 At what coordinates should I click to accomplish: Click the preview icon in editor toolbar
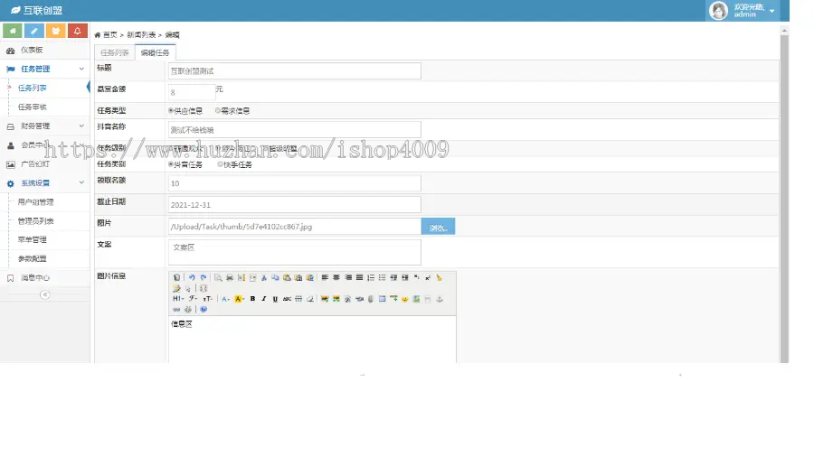[x=218, y=278]
